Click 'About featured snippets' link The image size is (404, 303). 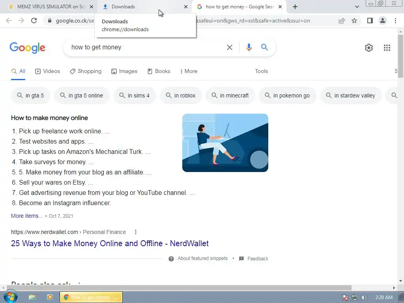click(202, 258)
